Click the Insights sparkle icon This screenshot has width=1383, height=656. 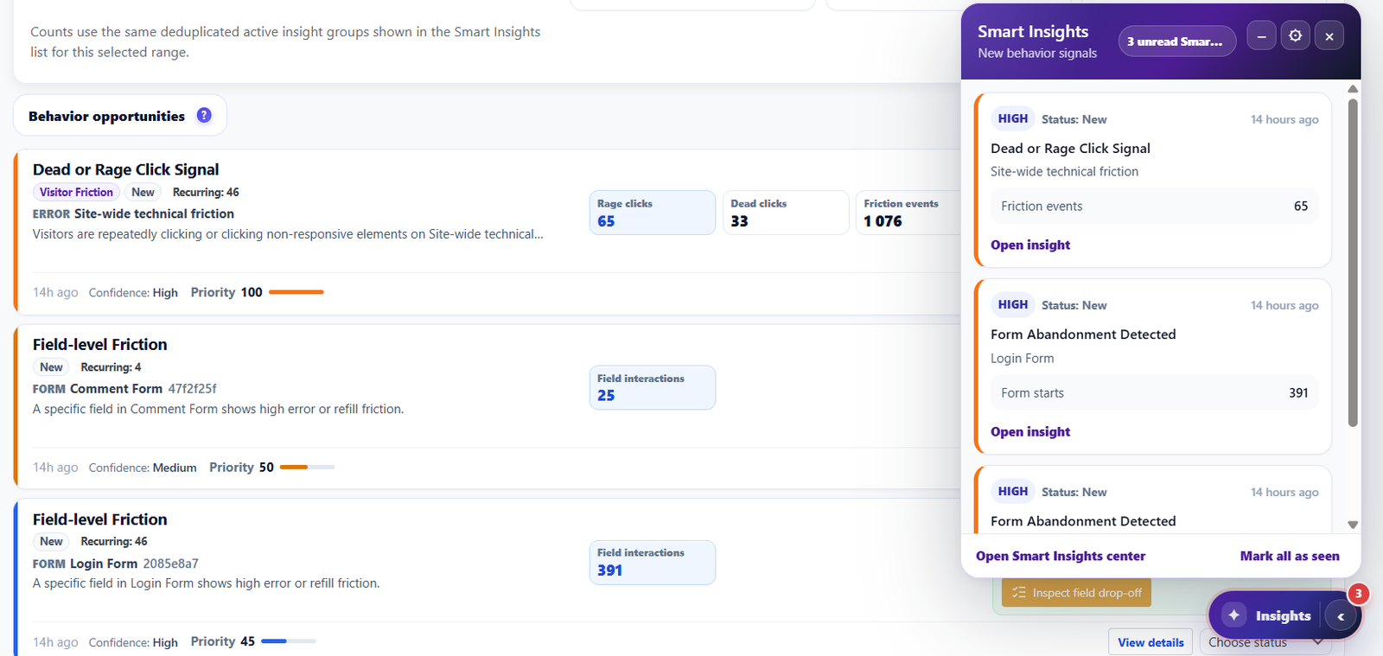1233,615
